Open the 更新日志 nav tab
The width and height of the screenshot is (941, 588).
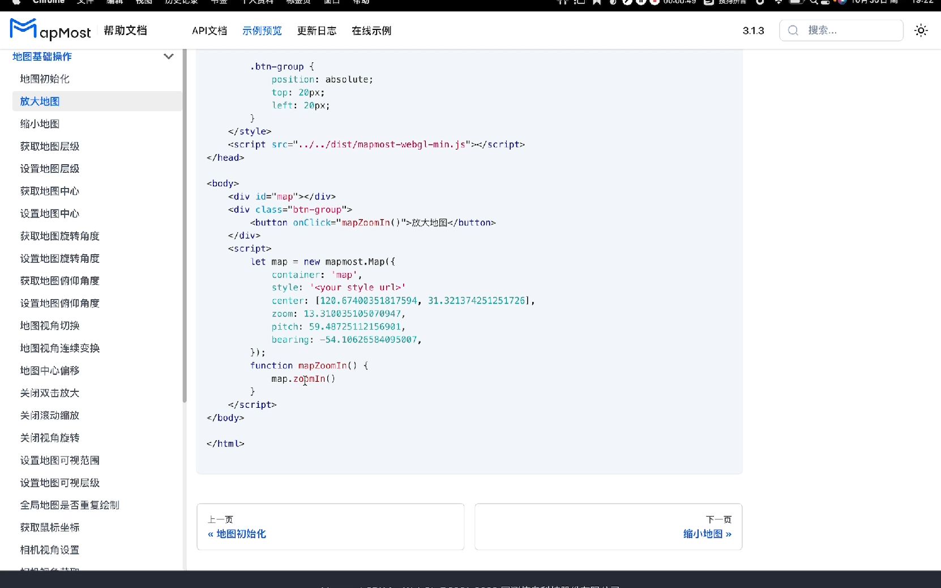point(317,31)
